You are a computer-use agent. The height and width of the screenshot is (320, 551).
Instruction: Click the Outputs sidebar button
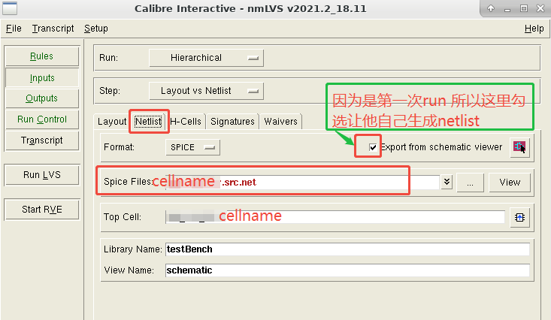pyautogui.click(x=42, y=98)
